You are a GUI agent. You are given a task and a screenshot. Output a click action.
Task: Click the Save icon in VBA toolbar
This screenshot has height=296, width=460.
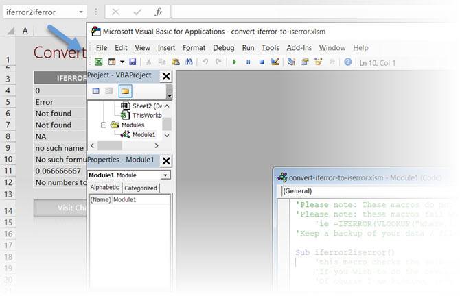click(133, 62)
